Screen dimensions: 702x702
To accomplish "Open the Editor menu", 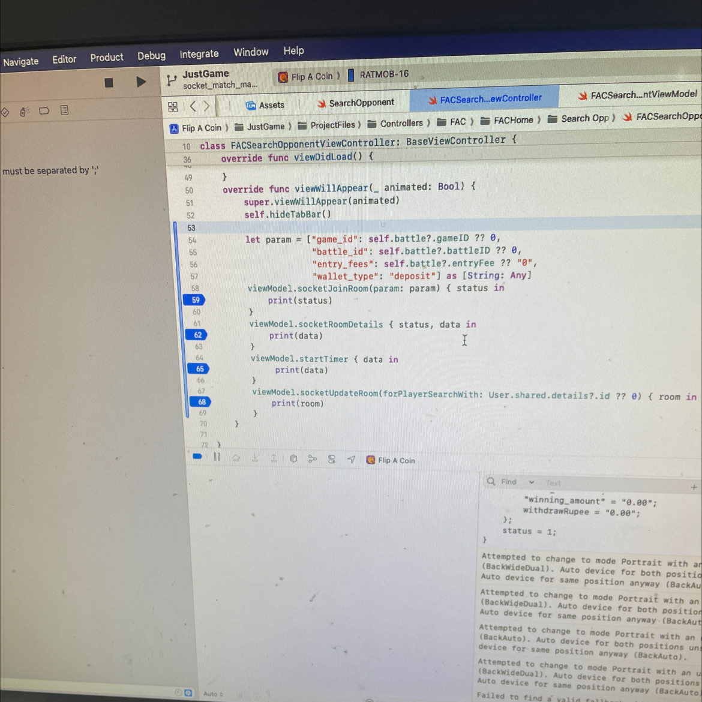I will point(64,59).
